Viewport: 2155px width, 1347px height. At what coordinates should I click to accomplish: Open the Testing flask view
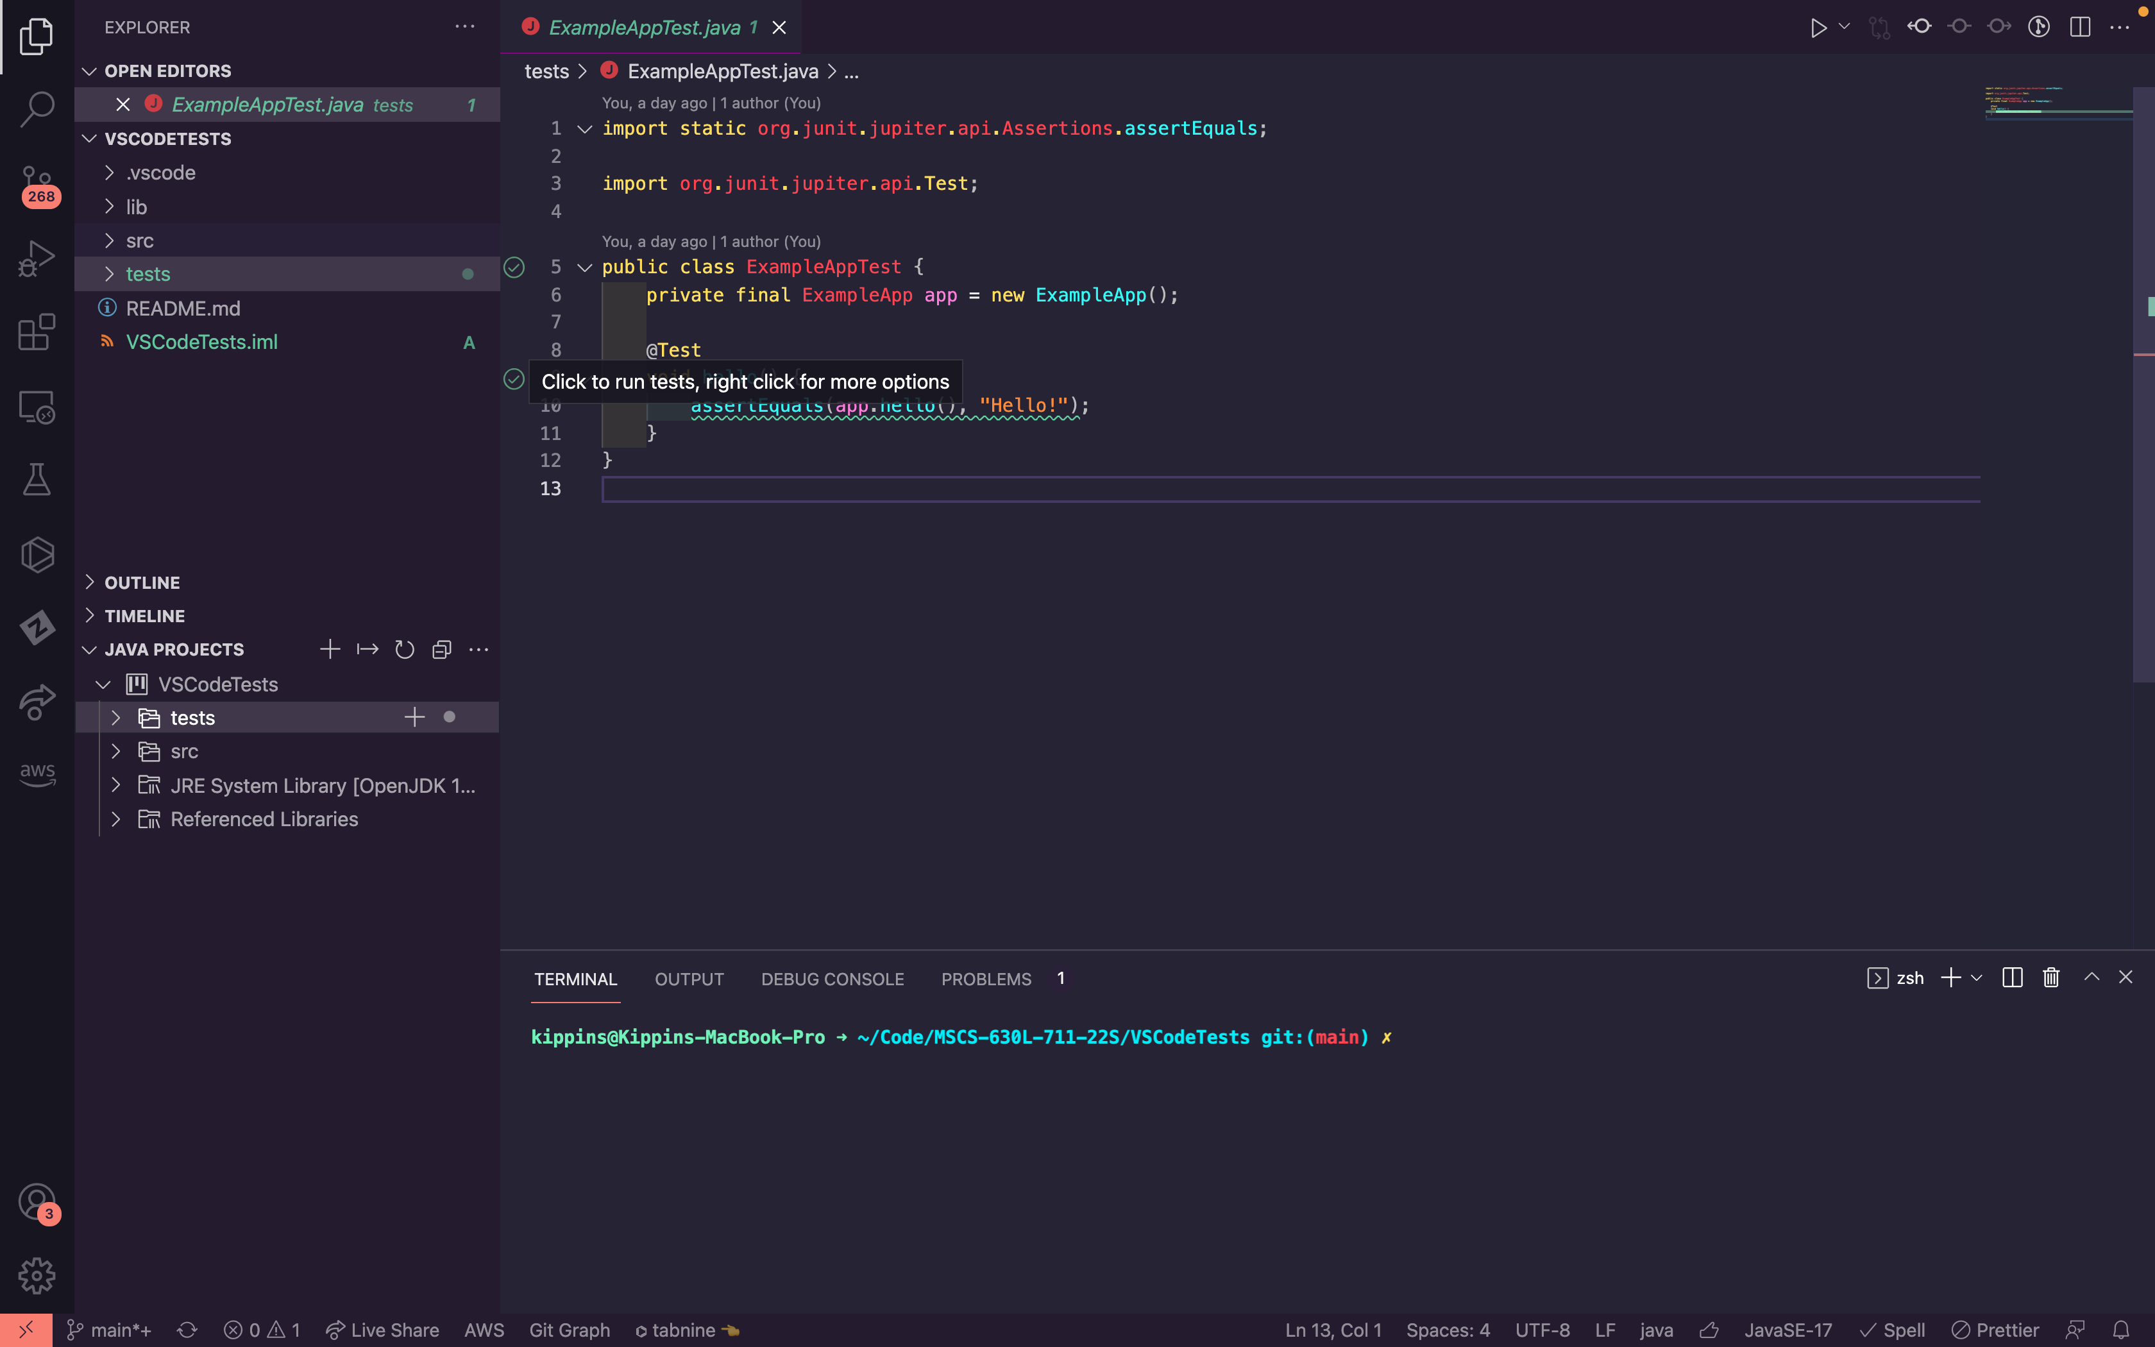click(37, 480)
